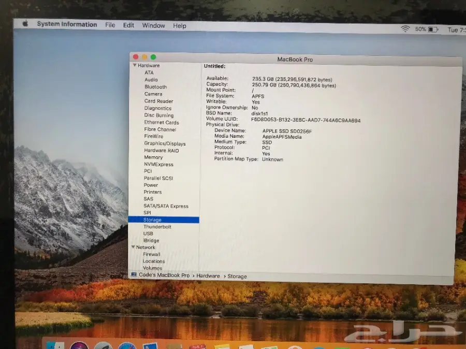Click device name APPLE SSD SD0256F
This screenshot has height=349, width=466.
coord(287,131)
